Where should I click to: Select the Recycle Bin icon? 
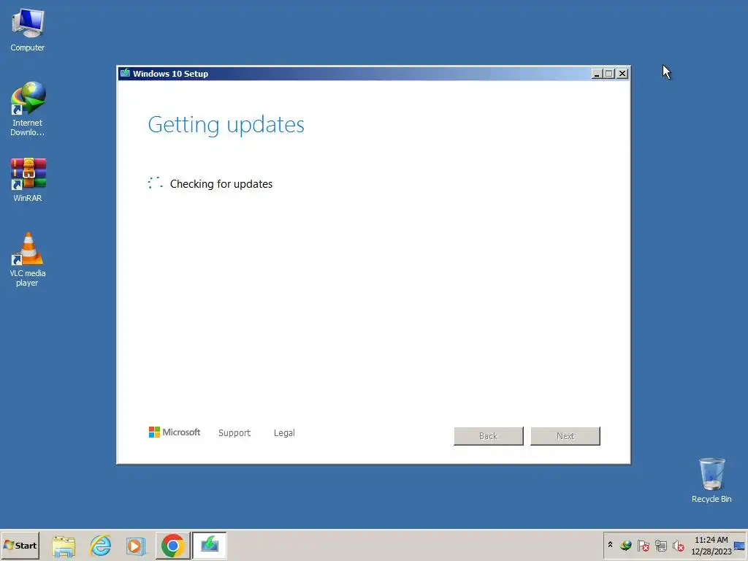click(x=711, y=480)
